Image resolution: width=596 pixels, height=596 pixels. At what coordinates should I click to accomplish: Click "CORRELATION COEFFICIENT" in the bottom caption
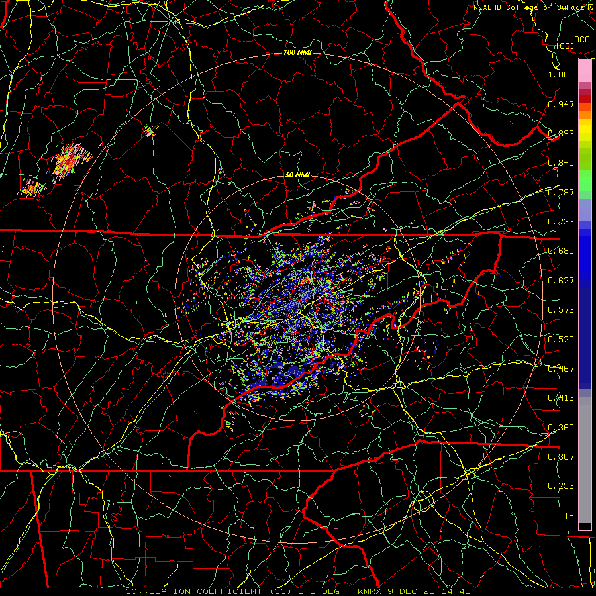(193, 591)
